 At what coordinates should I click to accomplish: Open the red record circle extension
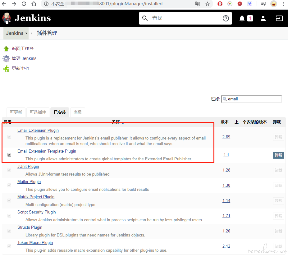coord(240,4)
